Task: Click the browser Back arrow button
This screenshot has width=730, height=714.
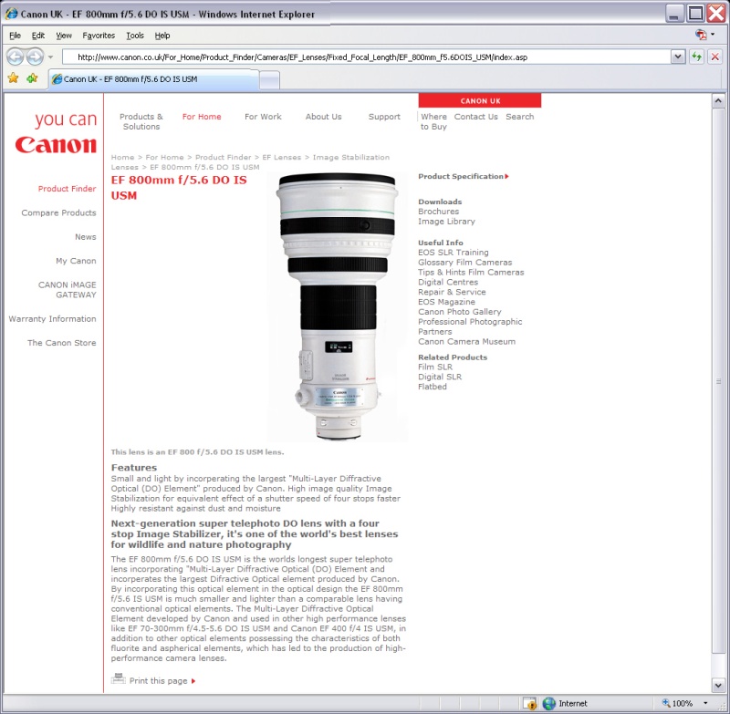Action: point(16,57)
